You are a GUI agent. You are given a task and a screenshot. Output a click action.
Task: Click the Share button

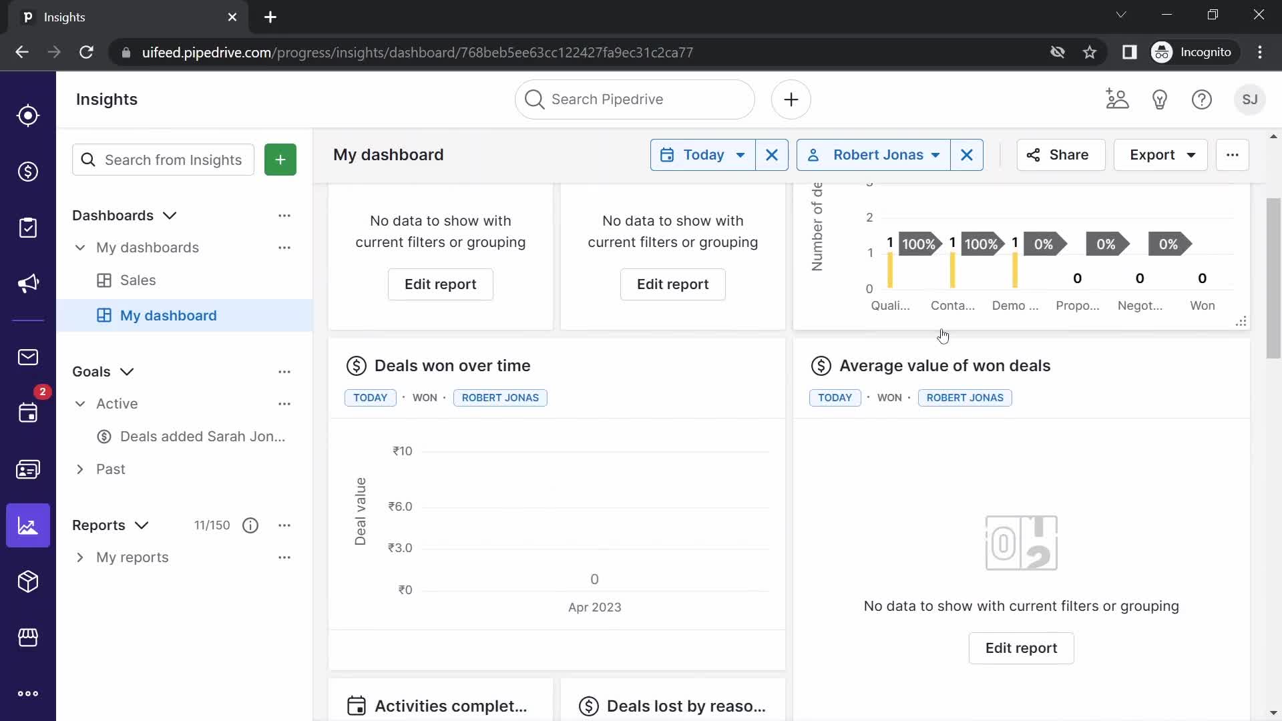[x=1060, y=155]
